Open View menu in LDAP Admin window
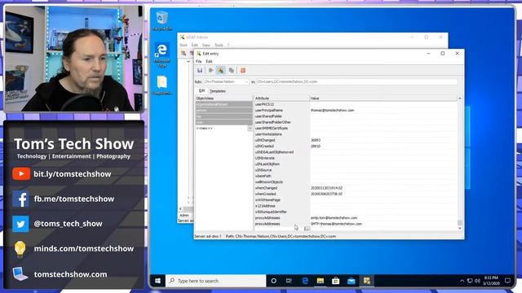522x293 pixels. 206,46
